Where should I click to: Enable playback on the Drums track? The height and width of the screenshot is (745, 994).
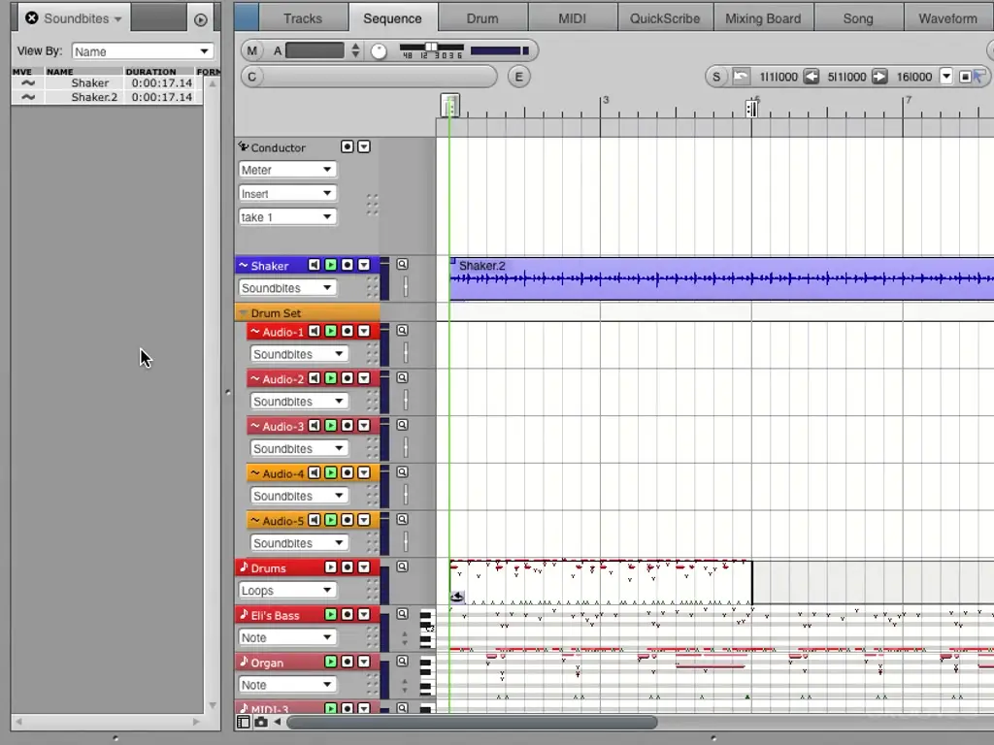330,567
